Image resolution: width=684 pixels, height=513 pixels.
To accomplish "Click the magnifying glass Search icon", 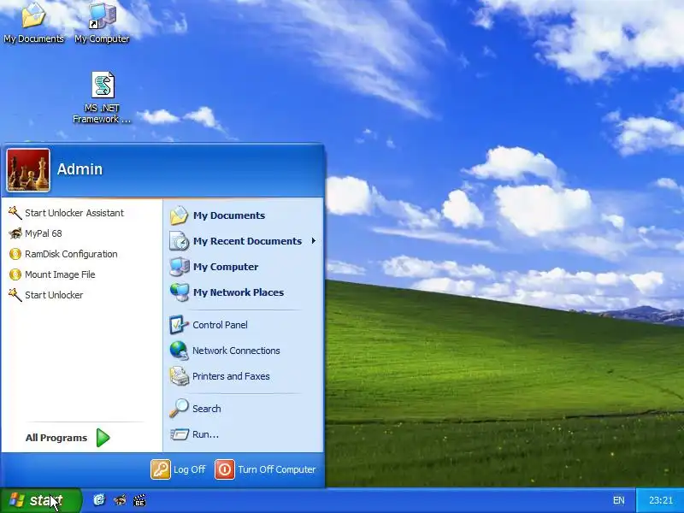I will point(179,409).
